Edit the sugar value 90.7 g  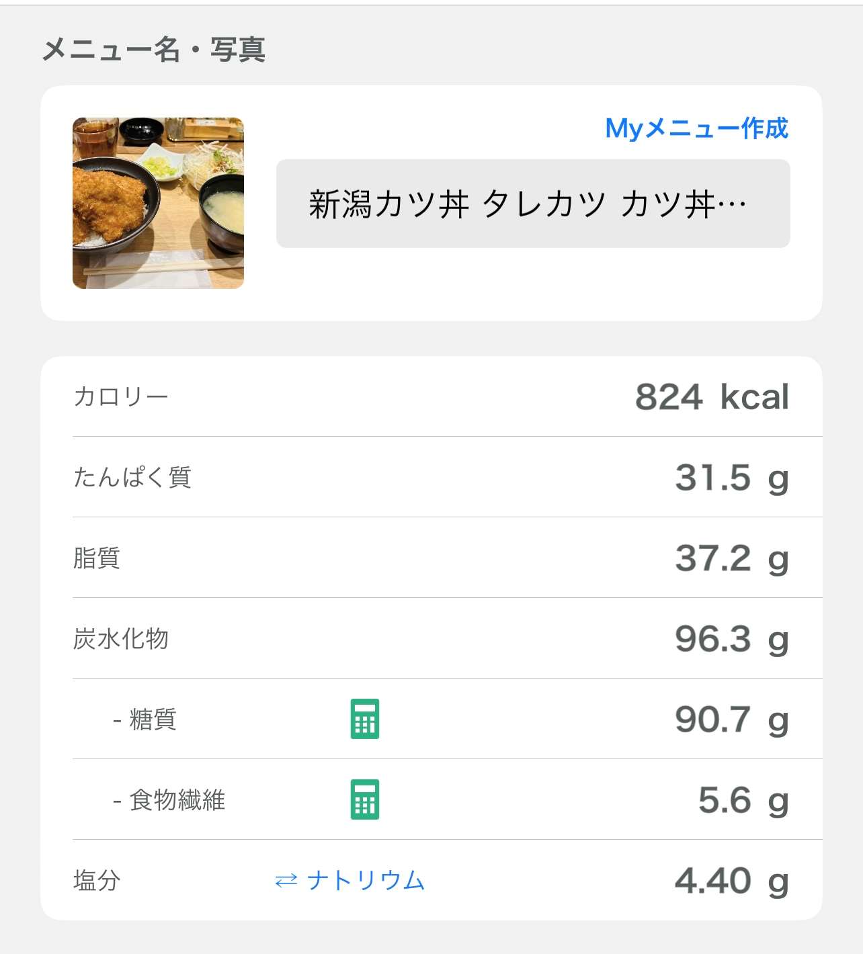coord(731,720)
